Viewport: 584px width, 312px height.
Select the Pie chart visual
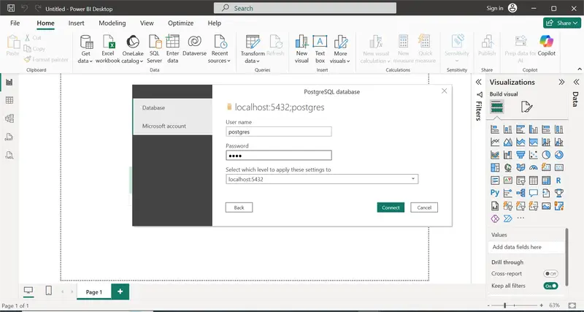pos(546,155)
